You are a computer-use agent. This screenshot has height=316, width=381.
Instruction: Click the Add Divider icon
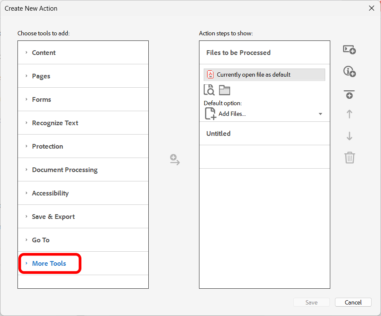[x=349, y=95]
